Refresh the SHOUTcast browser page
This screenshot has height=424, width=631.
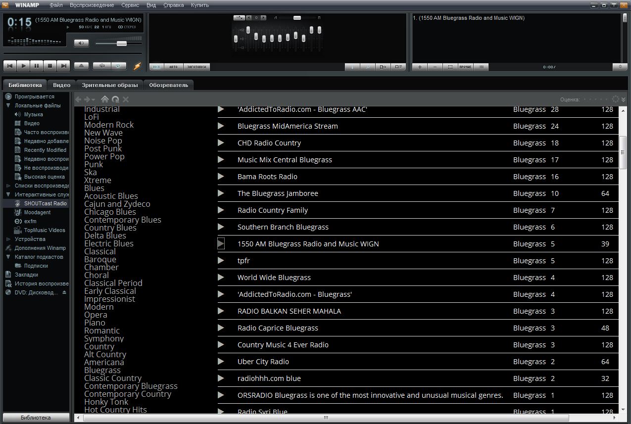(x=115, y=99)
